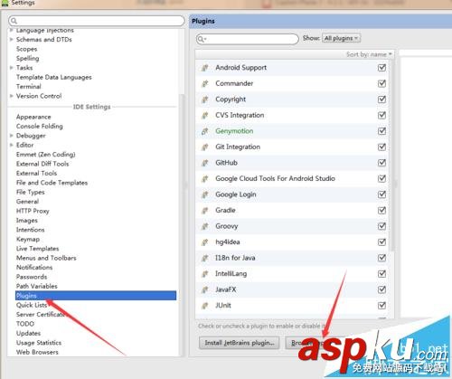Screen dimensions: 452x379
Task: Open the Web Browsers settings
Action: [x=37, y=352]
